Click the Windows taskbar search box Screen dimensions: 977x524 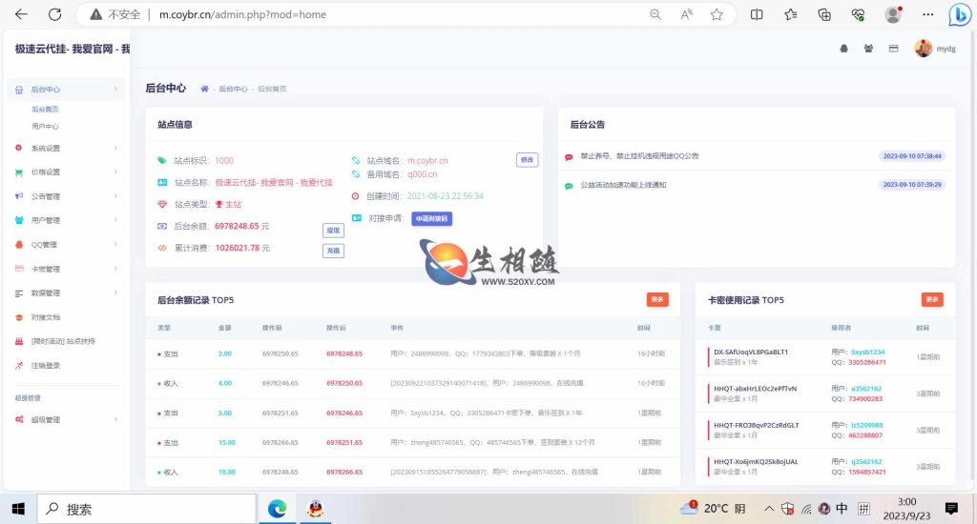[147, 509]
